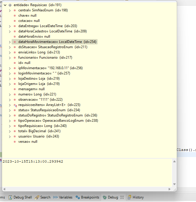
Task: Select the dataHoraMovimentacao LocalDateTime row text
Action: click(57, 42)
